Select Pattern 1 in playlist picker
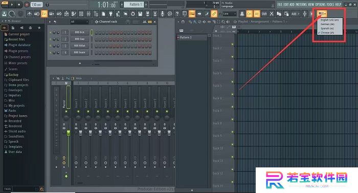The image size is (358, 193). click(x=192, y=37)
